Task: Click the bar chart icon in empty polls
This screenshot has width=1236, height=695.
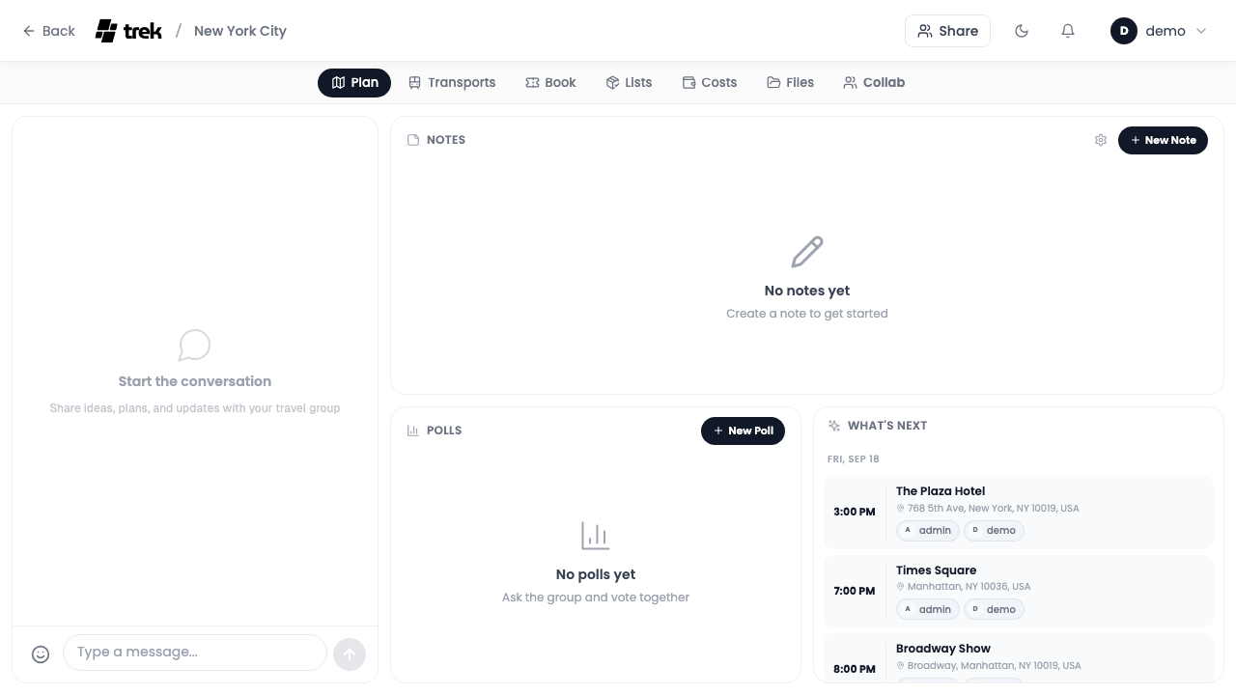Action: (596, 536)
